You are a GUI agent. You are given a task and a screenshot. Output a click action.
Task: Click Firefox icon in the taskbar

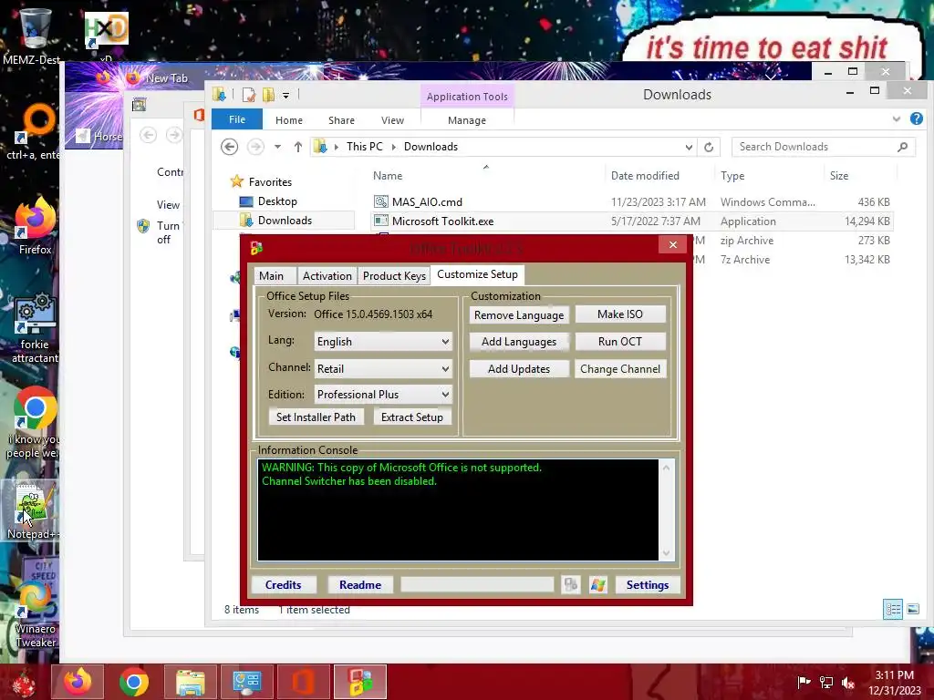[x=78, y=682]
